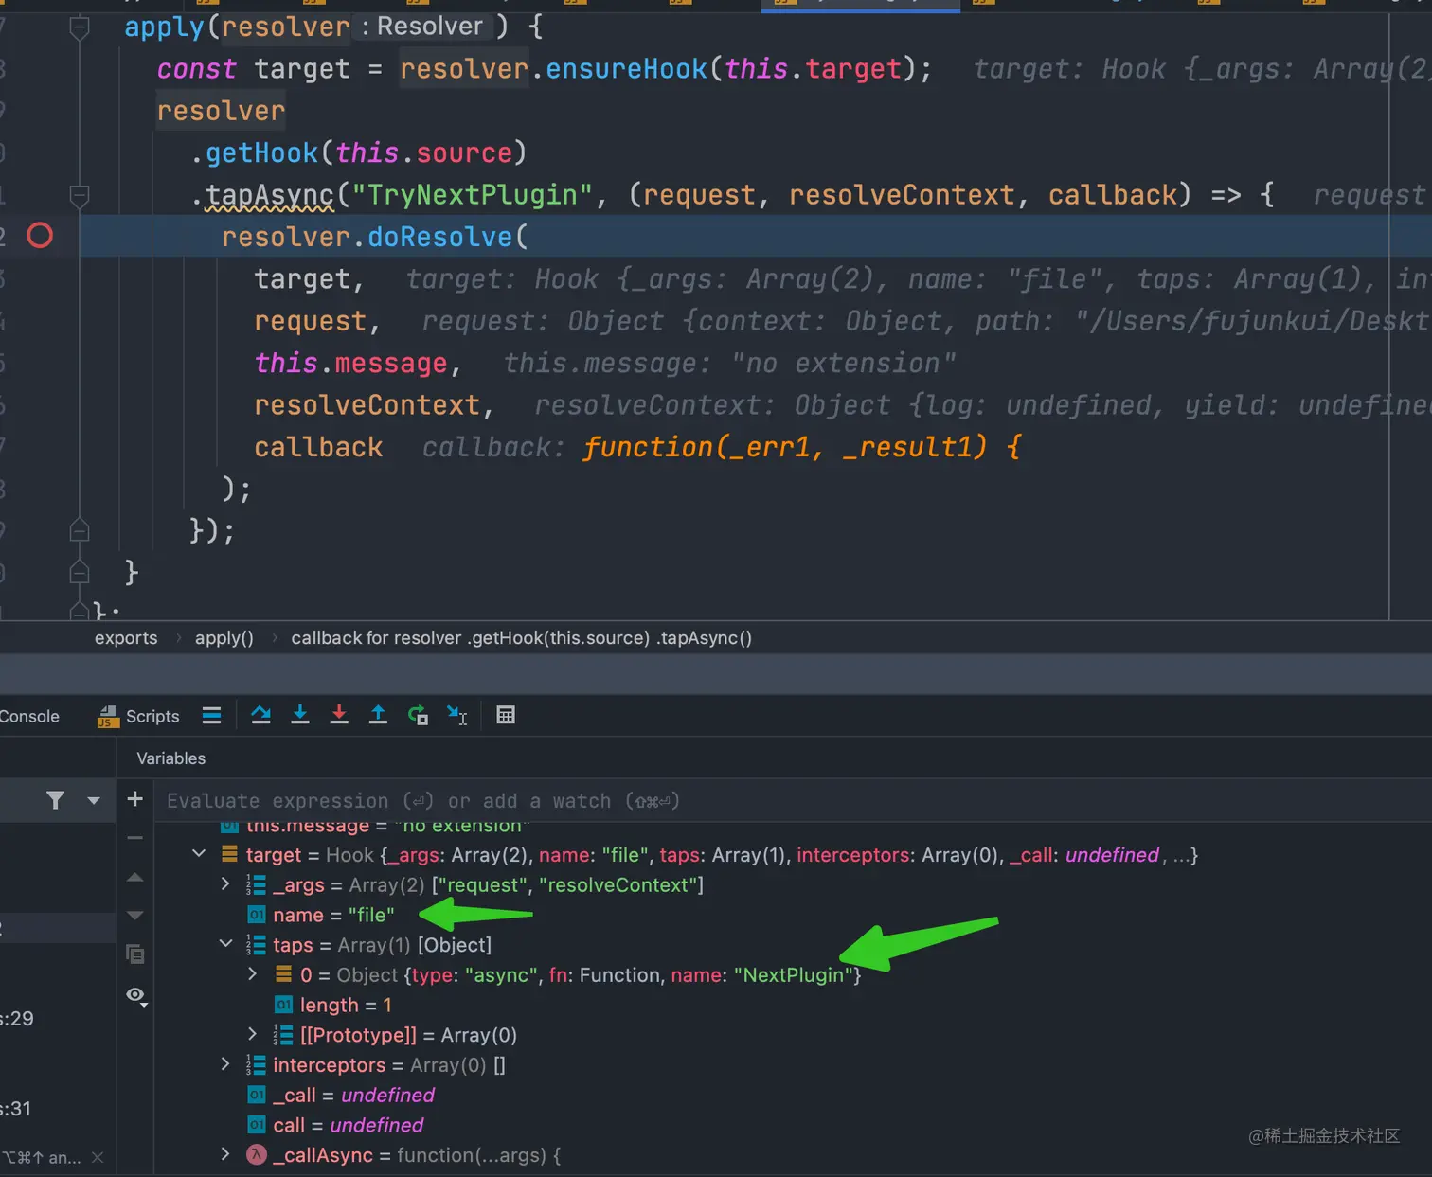The width and height of the screenshot is (1432, 1177).
Task: Click the Run to Cursor icon
Action: pos(457,715)
